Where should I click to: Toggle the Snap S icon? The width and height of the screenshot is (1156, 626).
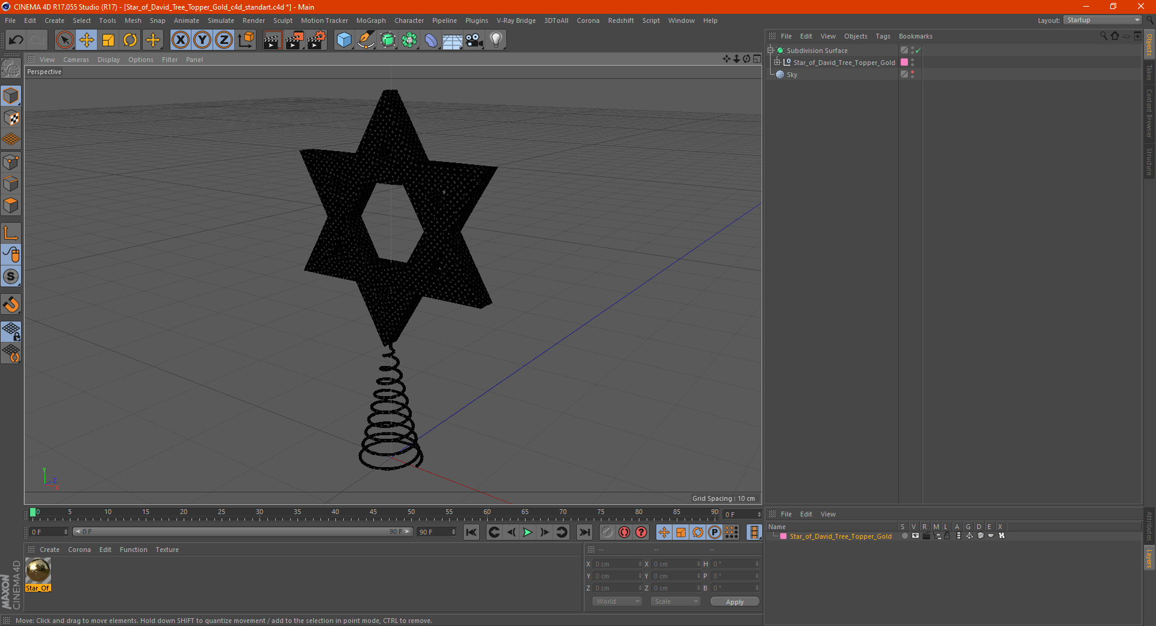point(11,277)
